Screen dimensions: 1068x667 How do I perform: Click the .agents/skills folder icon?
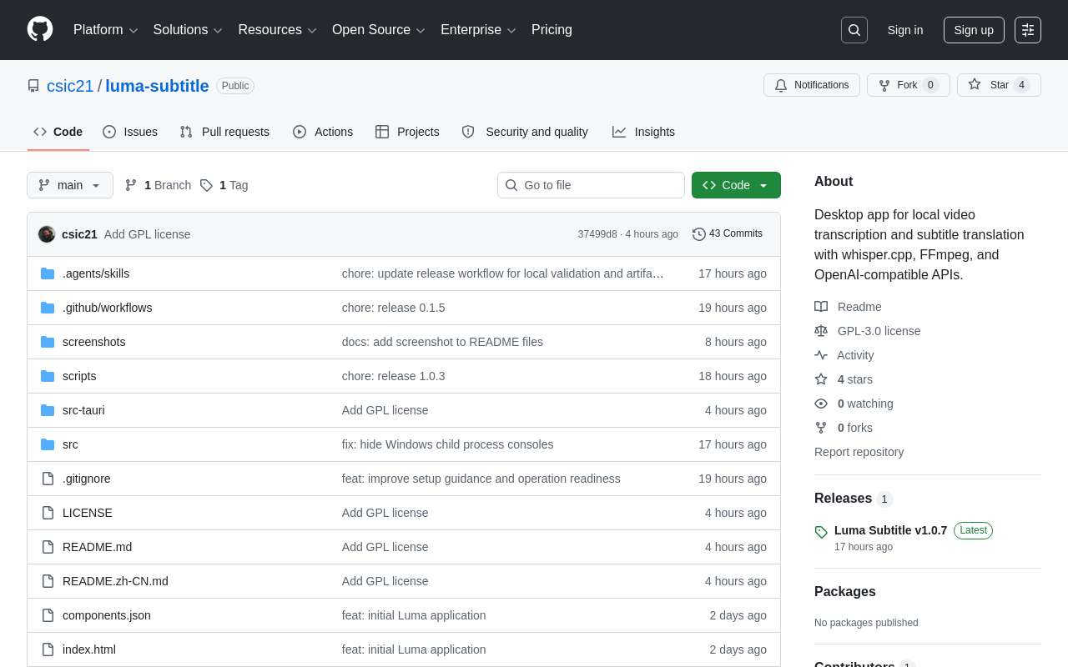[x=48, y=273]
